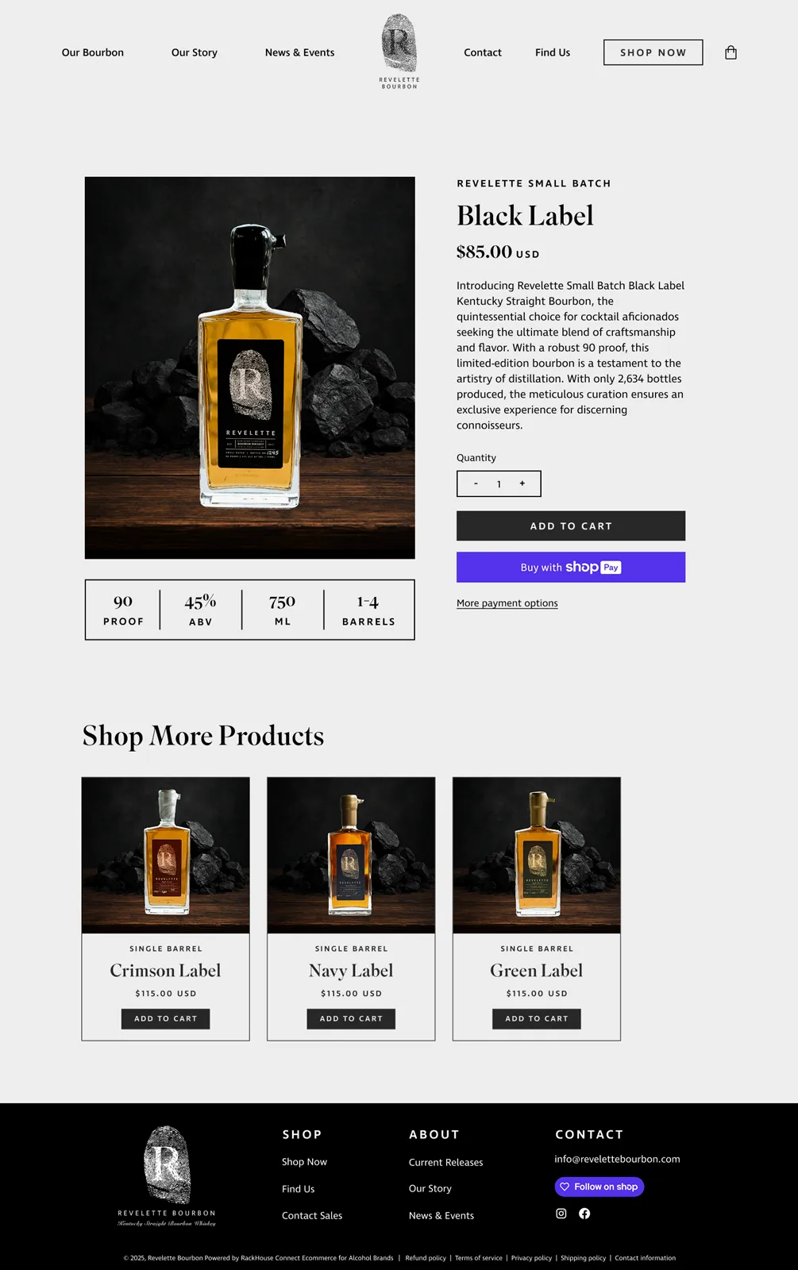
Task: Go to Our Story in navigation
Action: click(x=195, y=52)
